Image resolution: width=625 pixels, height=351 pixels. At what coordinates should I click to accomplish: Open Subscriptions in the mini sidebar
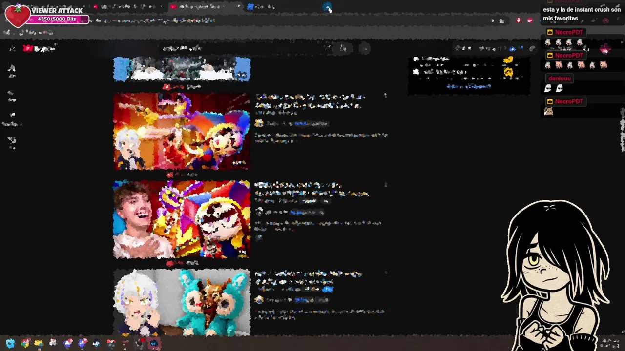click(12, 119)
